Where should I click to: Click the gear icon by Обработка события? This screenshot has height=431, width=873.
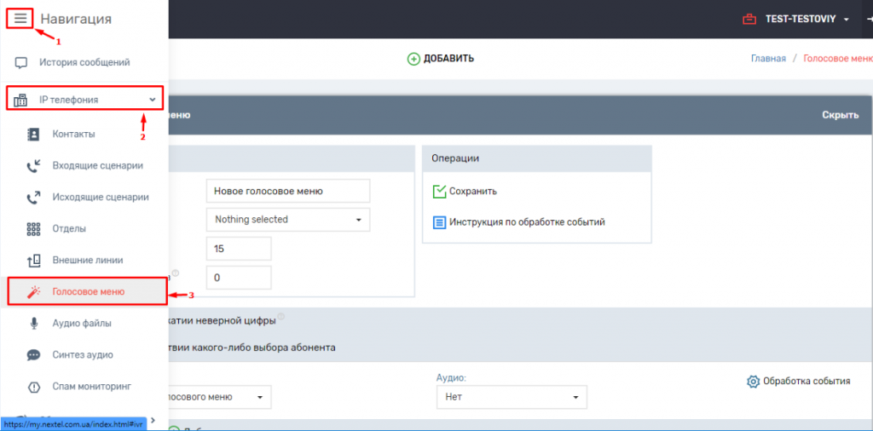(754, 382)
